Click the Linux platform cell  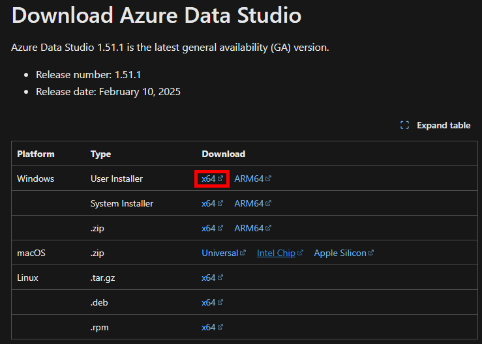[x=27, y=278]
